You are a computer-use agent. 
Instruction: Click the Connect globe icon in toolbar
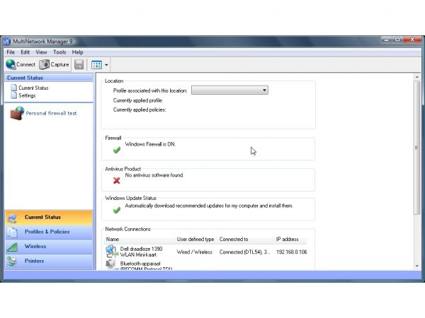point(11,64)
